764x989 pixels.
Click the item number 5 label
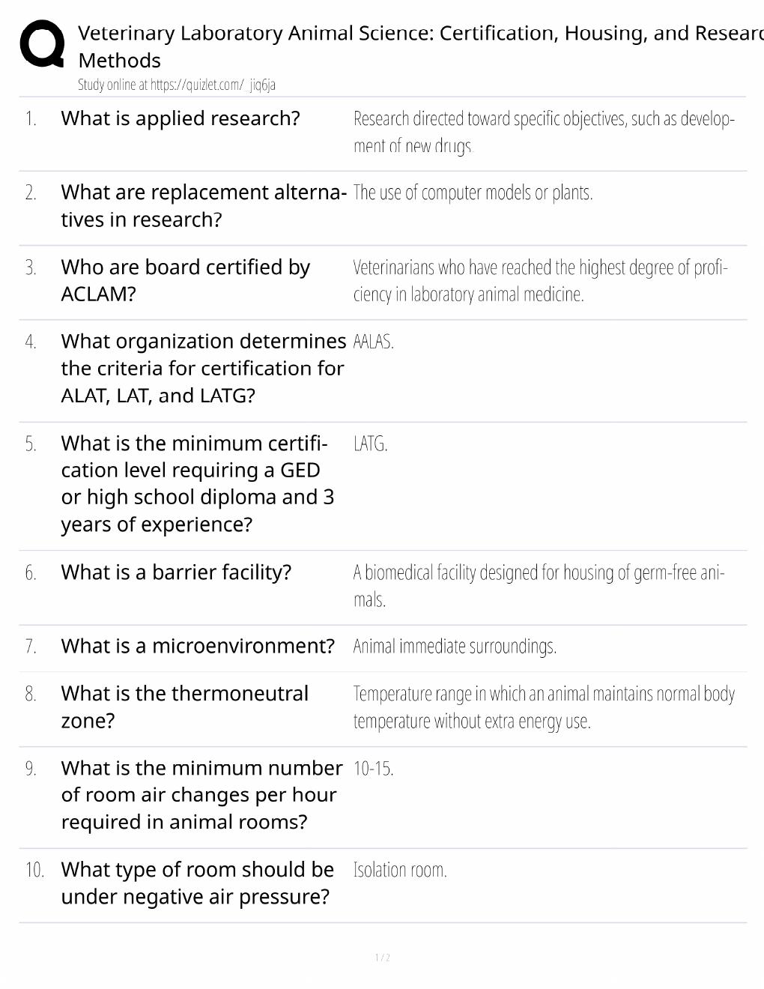[31, 444]
